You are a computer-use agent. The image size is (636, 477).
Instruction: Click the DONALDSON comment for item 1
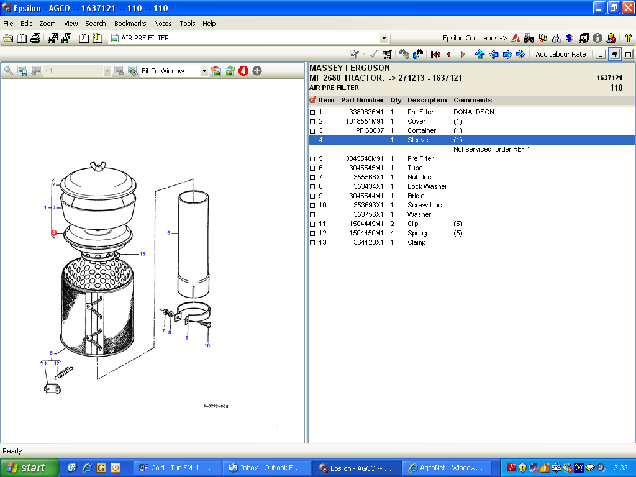474,112
